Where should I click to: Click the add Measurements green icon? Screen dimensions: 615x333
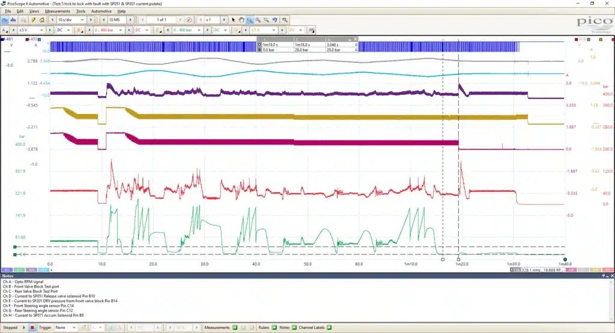point(235,328)
